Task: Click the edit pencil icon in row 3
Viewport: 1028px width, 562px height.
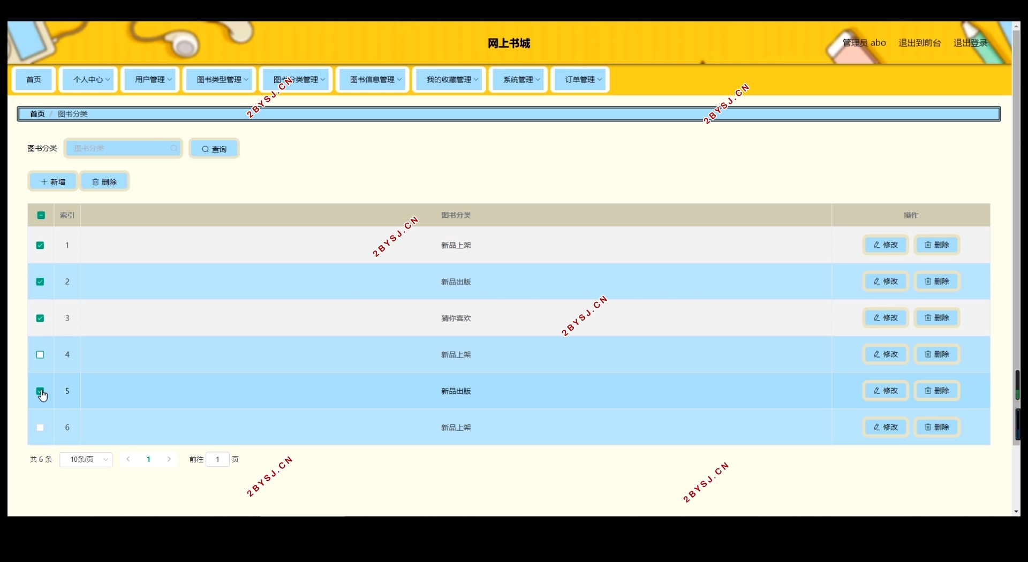Action: (876, 318)
